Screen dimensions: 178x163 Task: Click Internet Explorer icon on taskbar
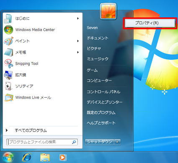(27, 157)
